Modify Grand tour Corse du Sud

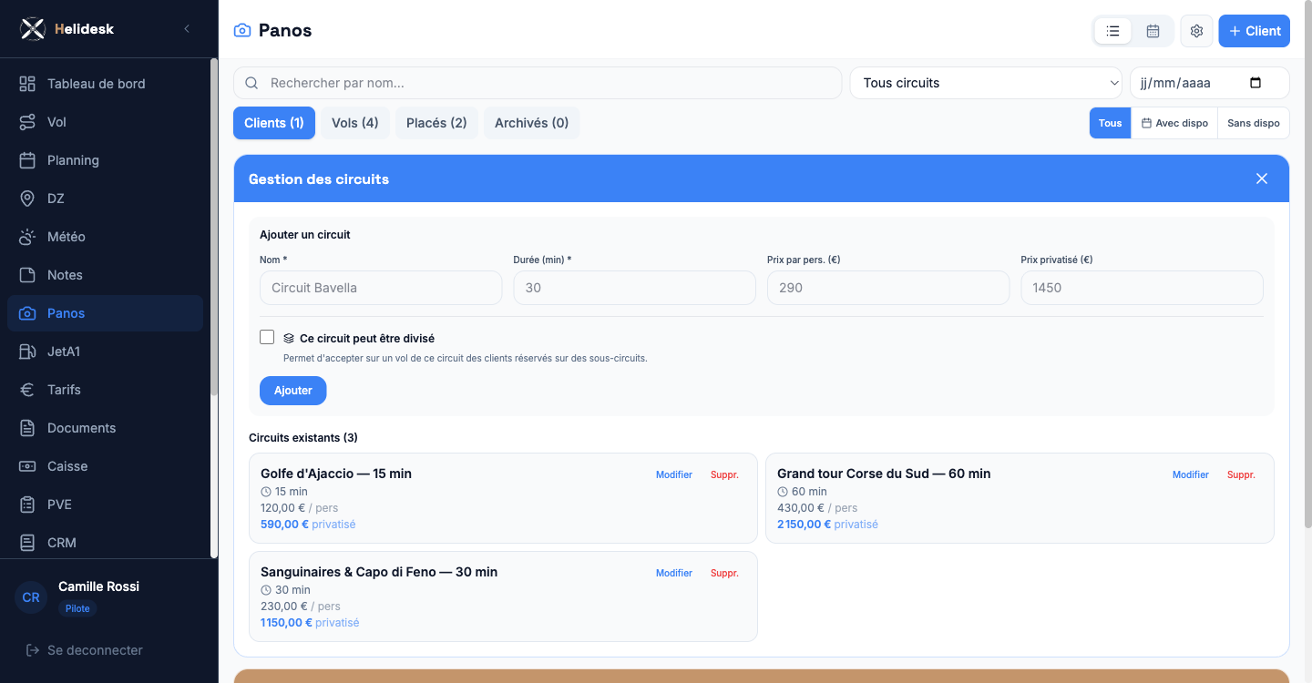coord(1191,474)
